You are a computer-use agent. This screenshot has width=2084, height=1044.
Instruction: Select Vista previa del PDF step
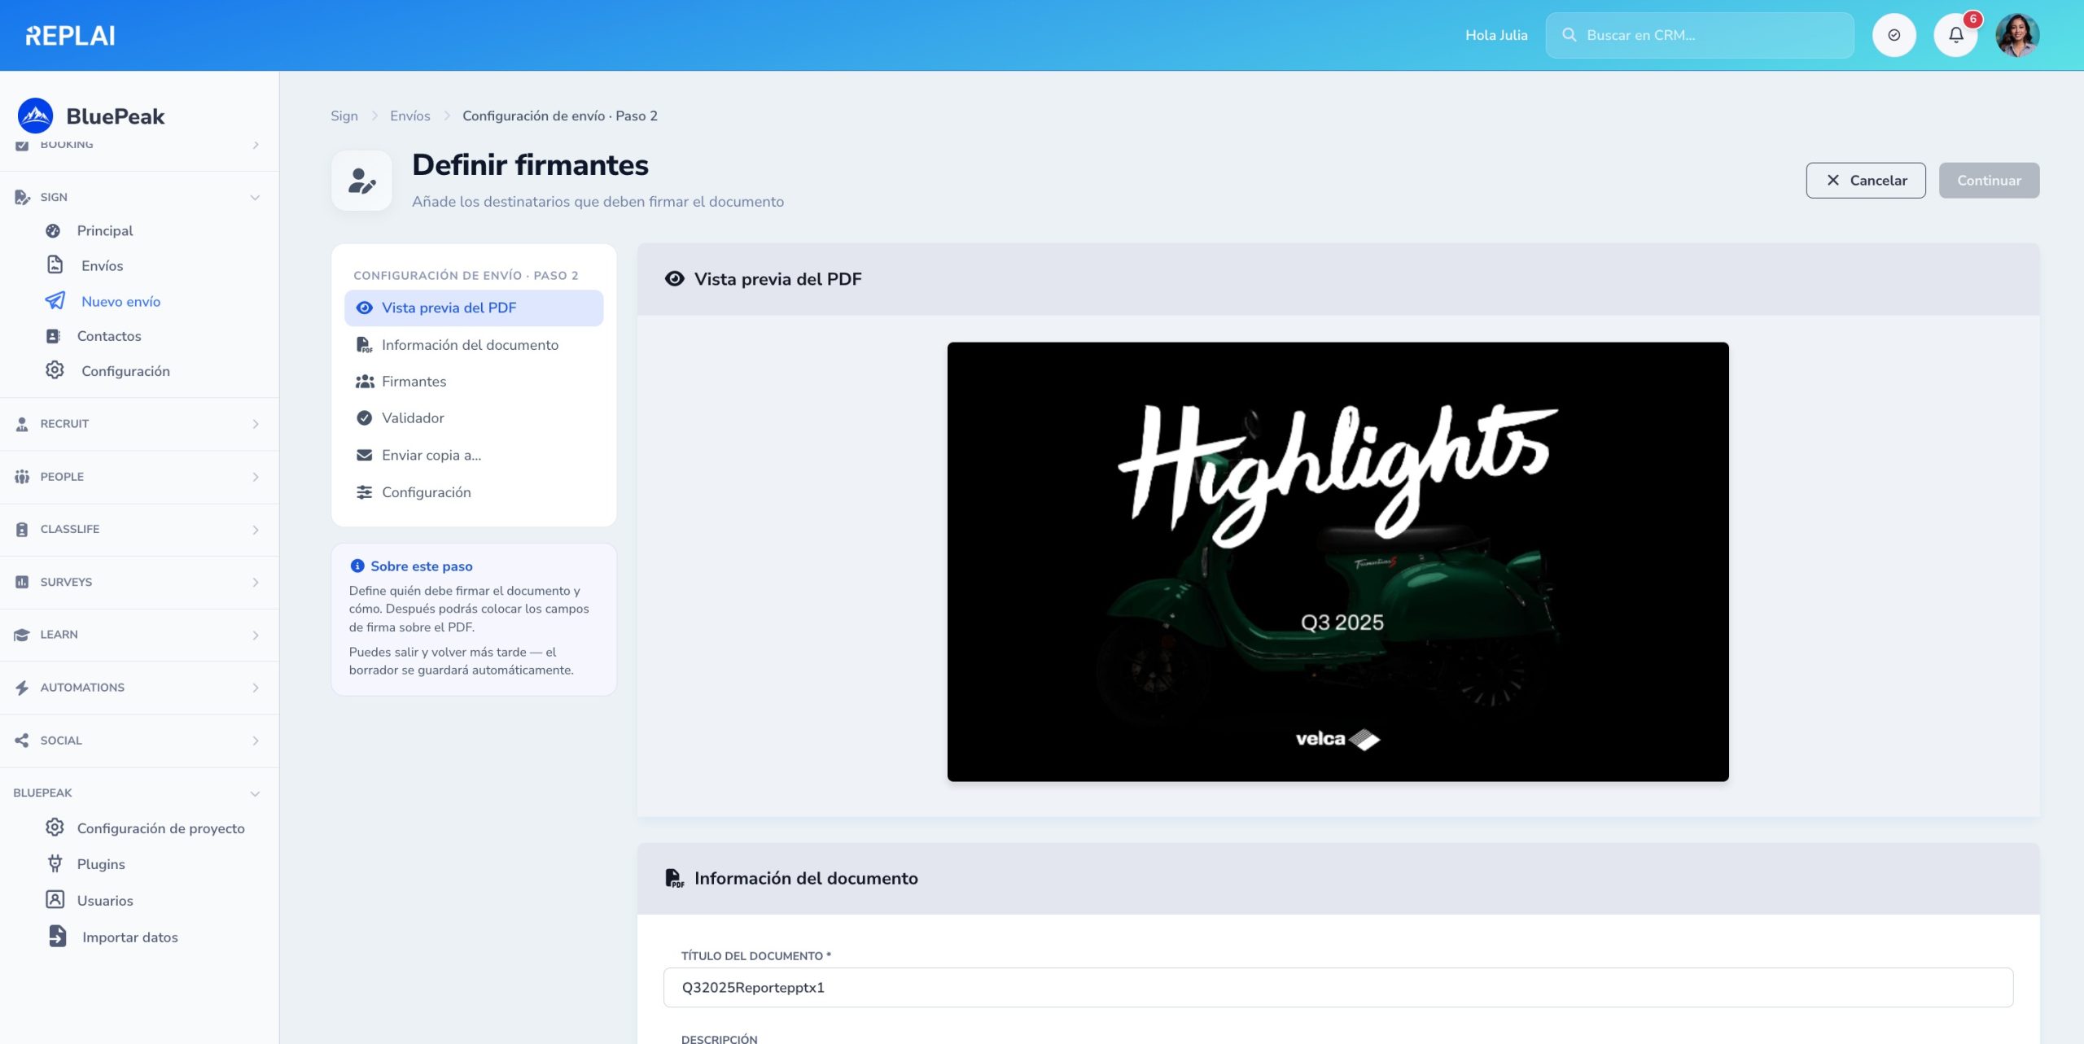pos(474,308)
